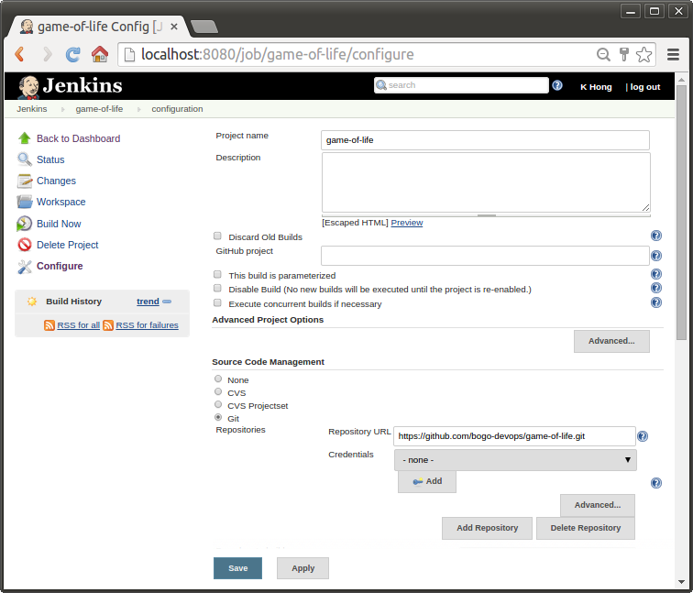The height and width of the screenshot is (593, 693).
Task: Click the Jenkins breadcrumb
Action: [32, 109]
